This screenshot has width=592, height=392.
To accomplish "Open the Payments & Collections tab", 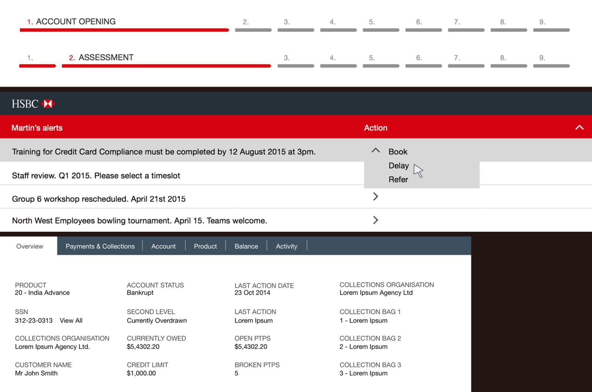I will (x=100, y=246).
